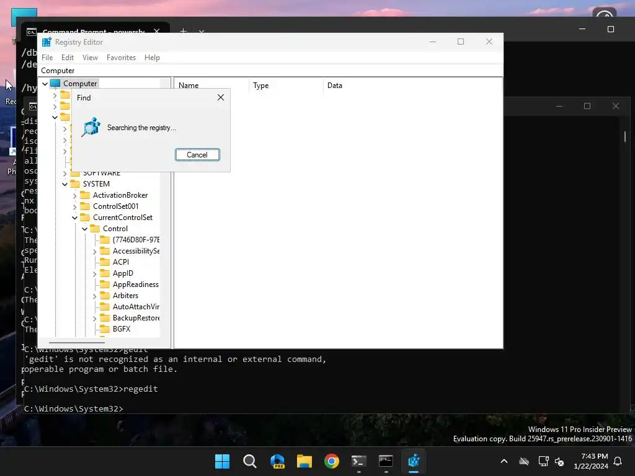
Task: Close the Registry Editor window
Action: pyautogui.click(x=489, y=42)
